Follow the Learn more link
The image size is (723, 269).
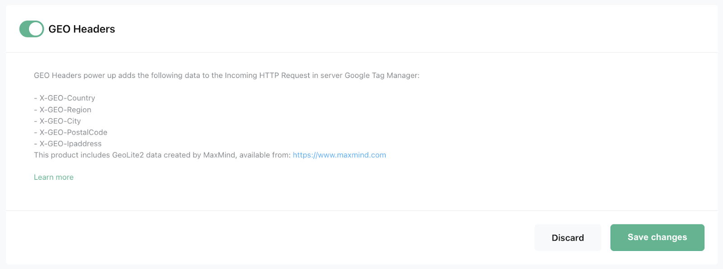pos(54,178)
